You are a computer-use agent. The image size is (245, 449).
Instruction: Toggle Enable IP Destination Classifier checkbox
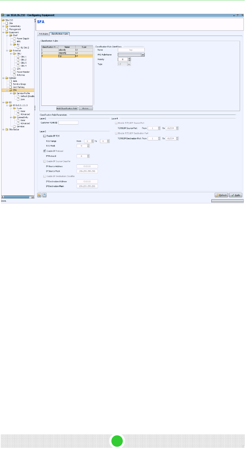point(44,176)
